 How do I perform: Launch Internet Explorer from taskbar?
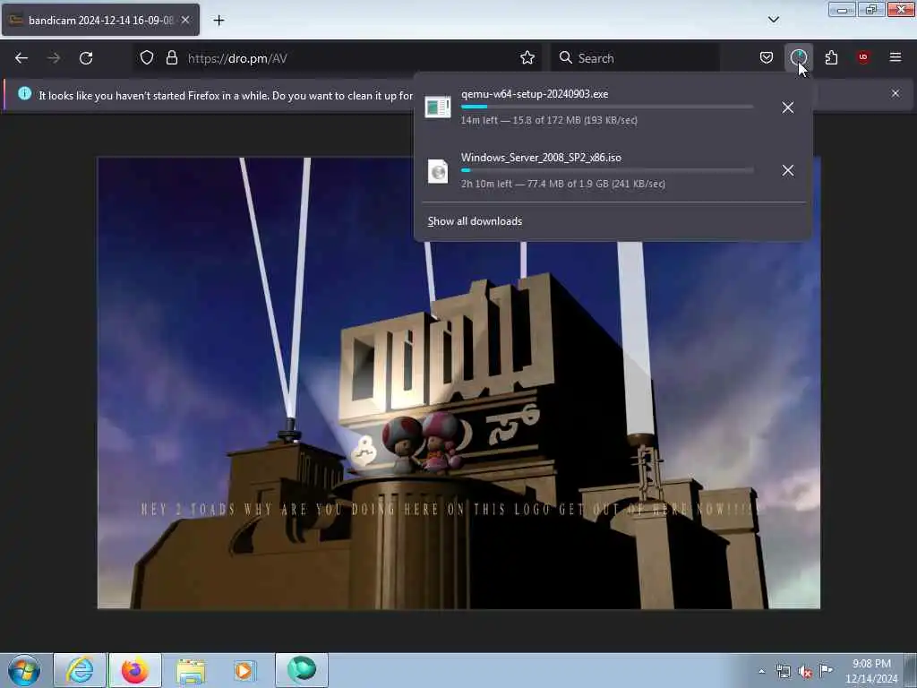pyautogui.click(x=80, y=670)
